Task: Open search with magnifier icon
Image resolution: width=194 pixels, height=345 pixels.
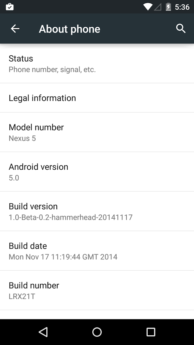Action: pyautogui.click(x=181, y=29)
